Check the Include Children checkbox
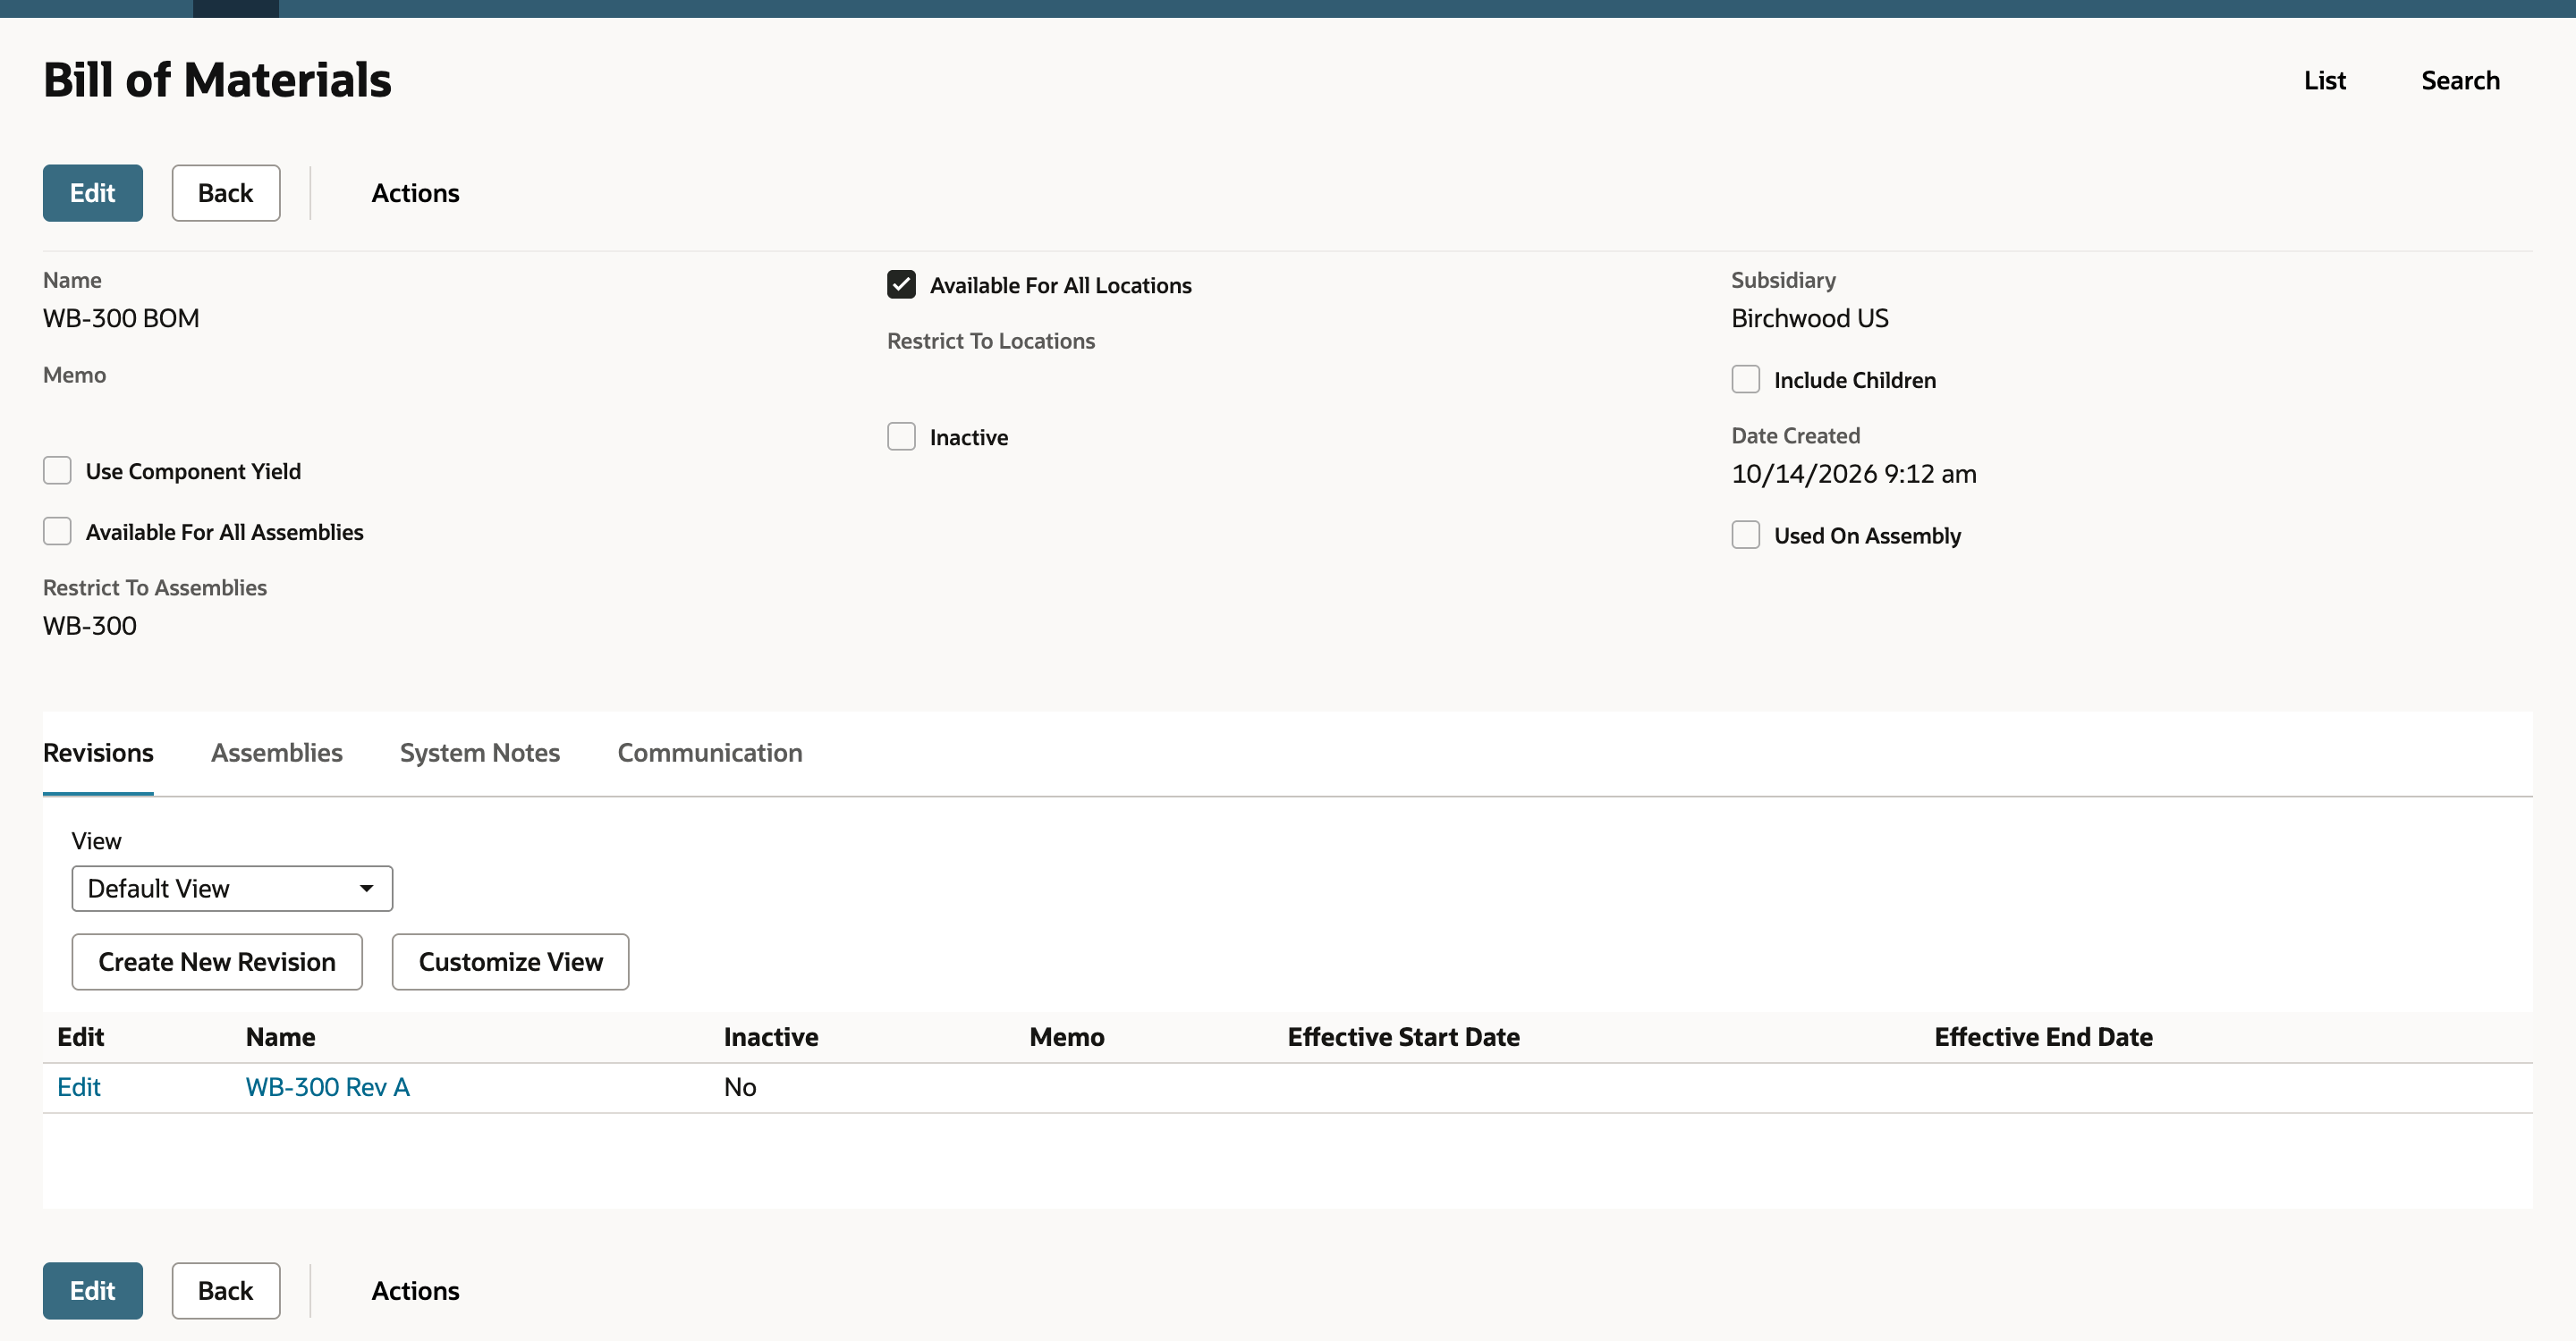The height and width of the screenshot is (1341, 2576). coord(1746,380)
